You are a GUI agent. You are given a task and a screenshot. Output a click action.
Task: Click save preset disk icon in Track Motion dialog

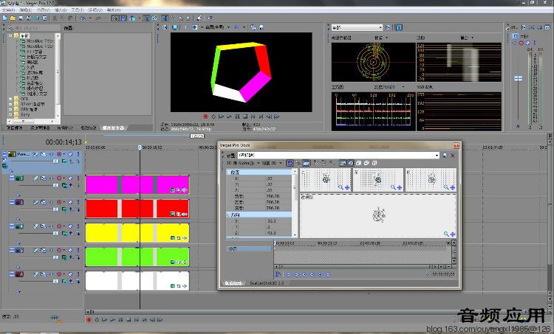point(445,155)
